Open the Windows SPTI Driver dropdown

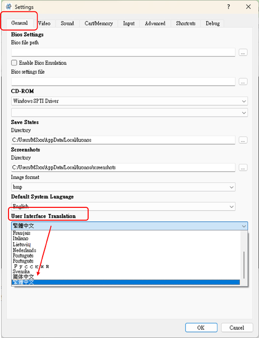coord(129,101)
